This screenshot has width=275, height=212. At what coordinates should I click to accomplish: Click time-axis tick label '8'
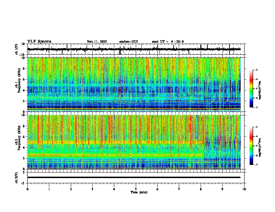(201, 189)
